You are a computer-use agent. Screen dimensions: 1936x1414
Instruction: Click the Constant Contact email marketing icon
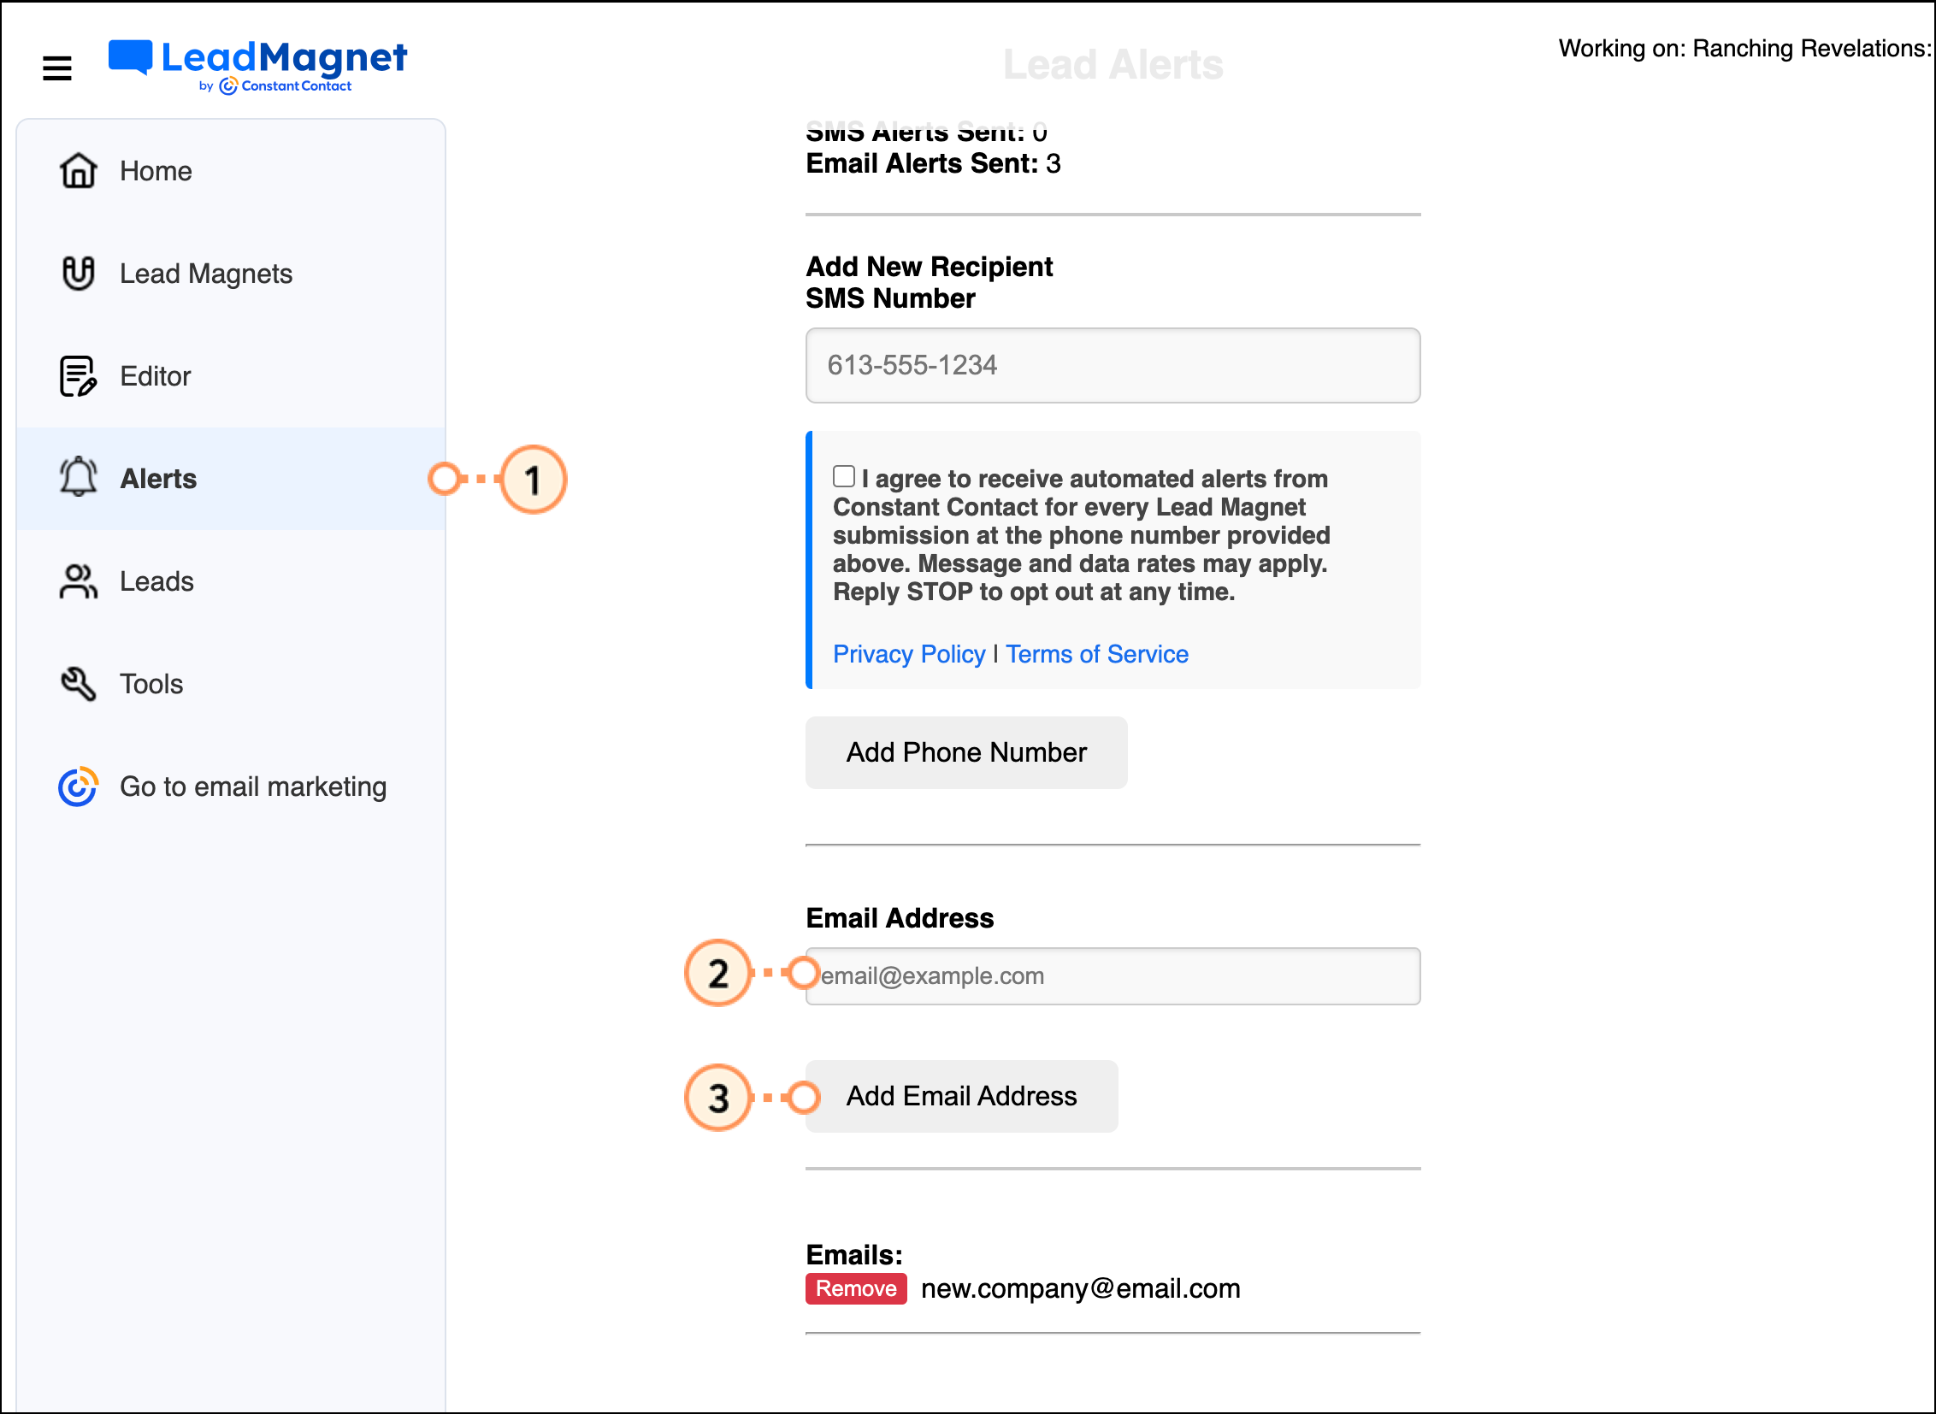[78, 787]
